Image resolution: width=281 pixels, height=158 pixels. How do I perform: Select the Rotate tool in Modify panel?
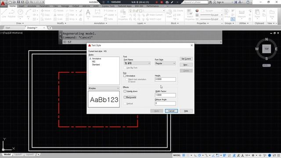pos(58,11)
